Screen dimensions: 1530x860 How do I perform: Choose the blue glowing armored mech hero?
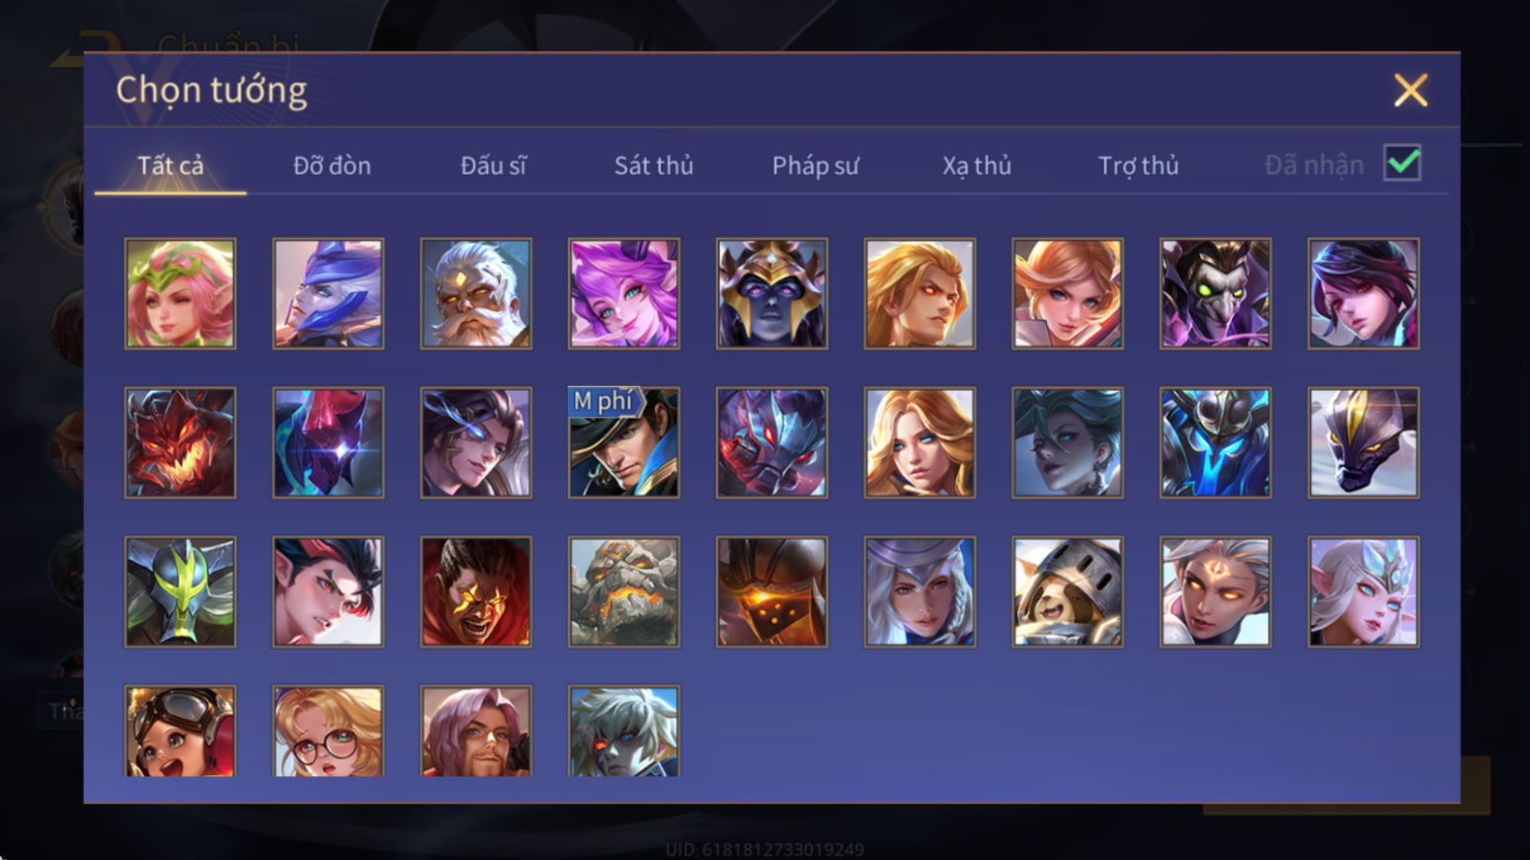tap(1215, 442)
